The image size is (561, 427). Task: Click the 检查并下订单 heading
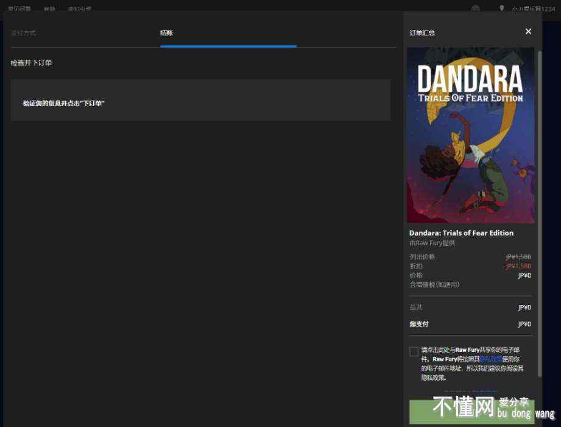(x=32, y=63)
